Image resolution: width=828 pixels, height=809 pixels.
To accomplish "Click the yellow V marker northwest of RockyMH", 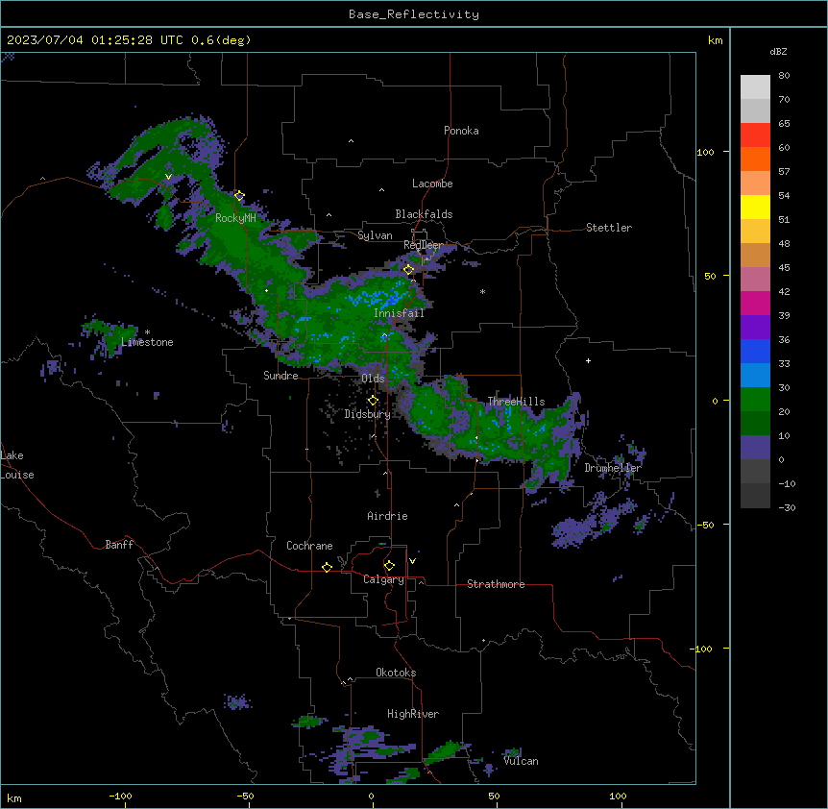I will click(x=168, y=177).
